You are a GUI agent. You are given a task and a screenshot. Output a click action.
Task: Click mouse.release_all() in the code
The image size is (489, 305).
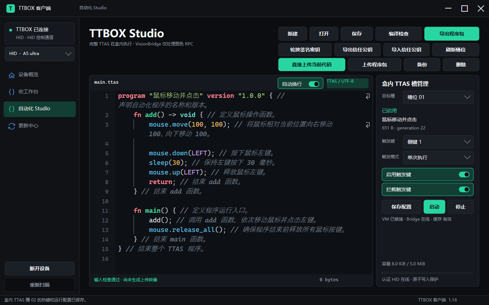coord(187,229)
